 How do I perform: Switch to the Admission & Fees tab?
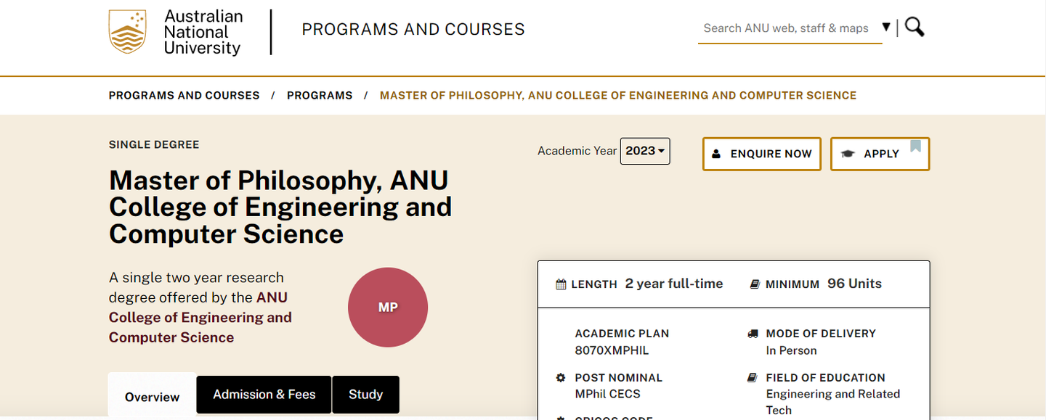[x=264, y=395]
